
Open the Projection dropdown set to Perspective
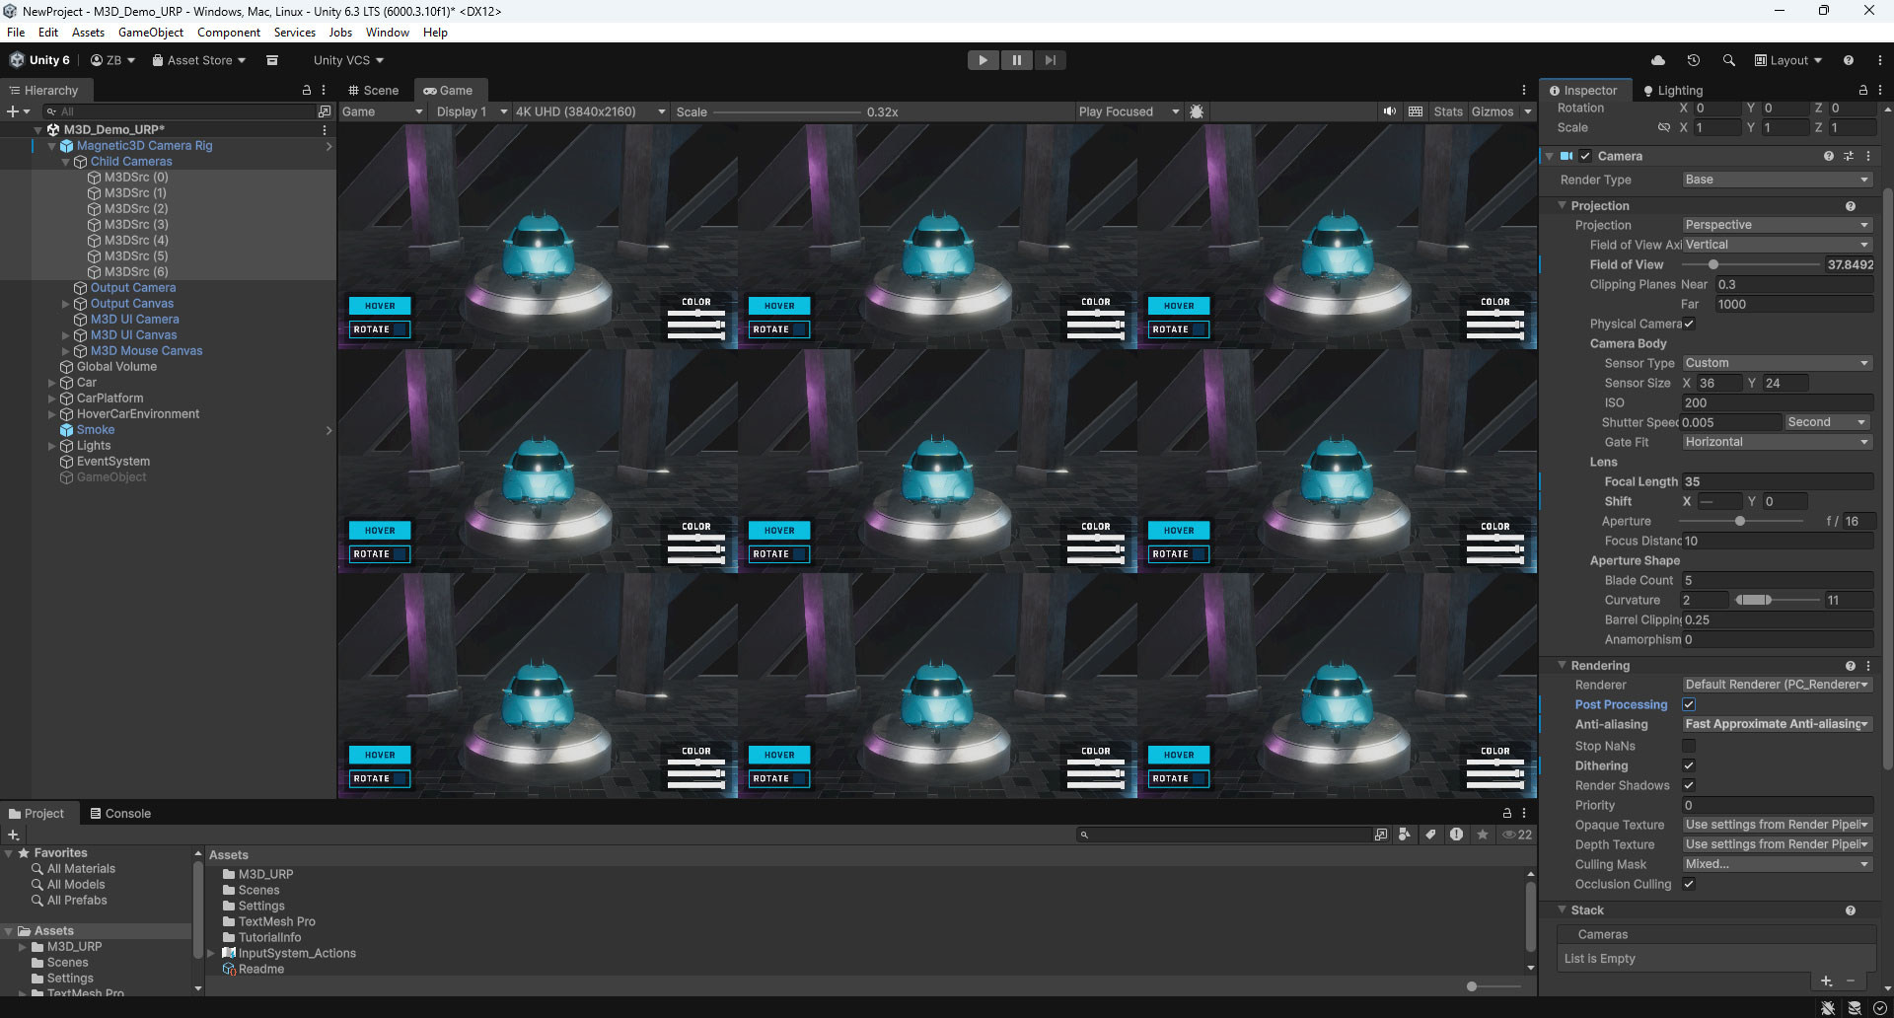pyautogui.click(x=1776, y=225)
